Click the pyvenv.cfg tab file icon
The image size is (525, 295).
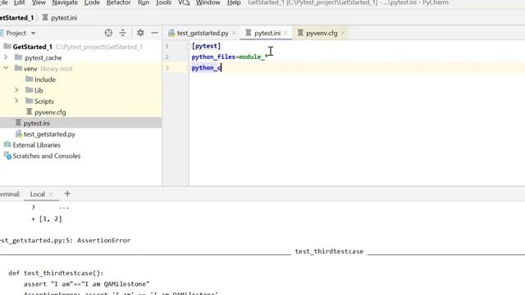click(x=300, y=33)
